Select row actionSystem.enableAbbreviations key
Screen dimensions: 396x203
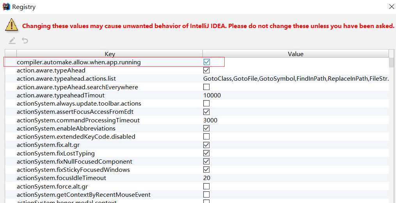coord(66,128)
